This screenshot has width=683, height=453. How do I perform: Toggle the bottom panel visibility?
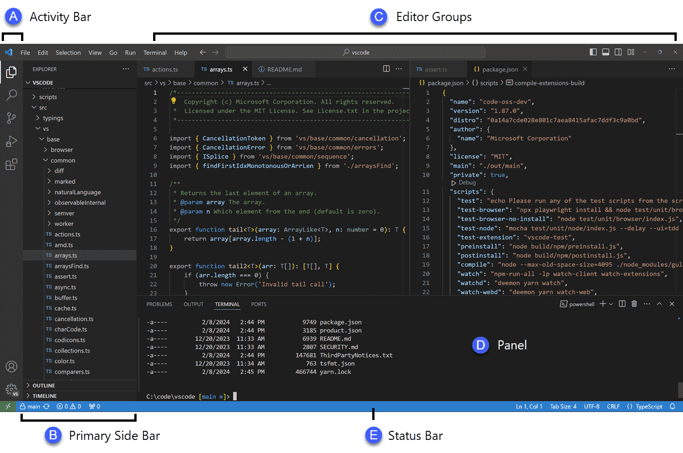point(606,52)
